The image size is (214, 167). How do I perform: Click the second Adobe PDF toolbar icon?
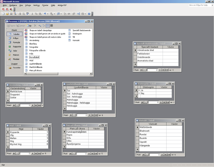click(x=7, y=9)
